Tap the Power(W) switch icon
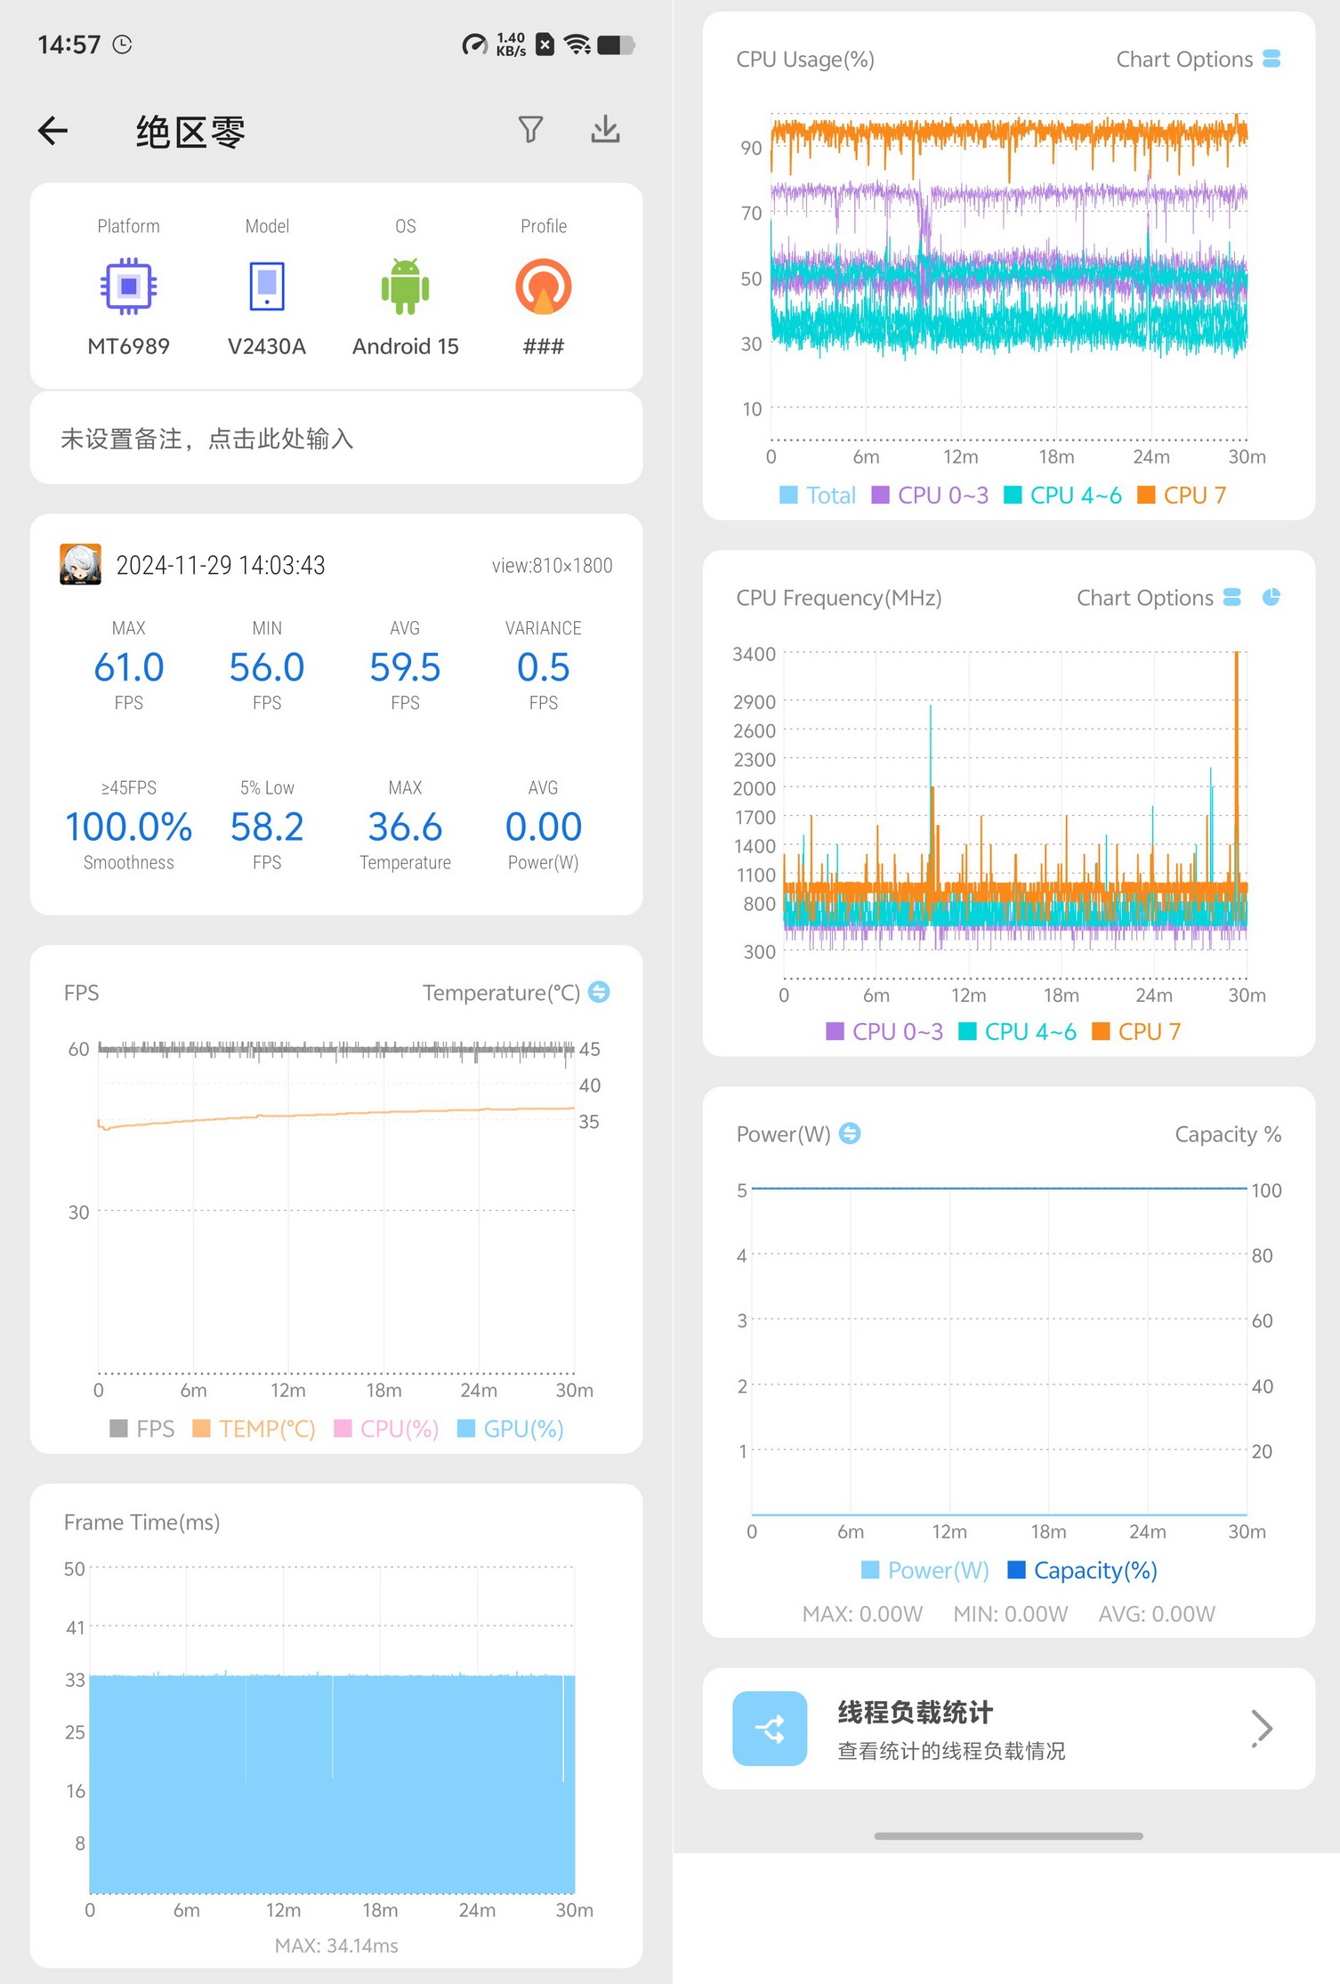Viewport: 1340px width, 1984px height. click(x=850, y=1133)
